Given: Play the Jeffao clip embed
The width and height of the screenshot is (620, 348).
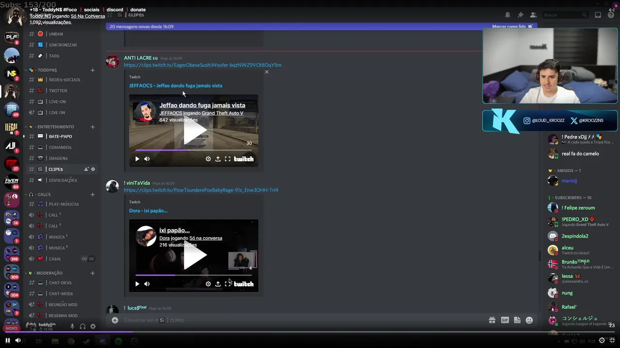Looking at the screenshot, I should click(x=137, y=159).
